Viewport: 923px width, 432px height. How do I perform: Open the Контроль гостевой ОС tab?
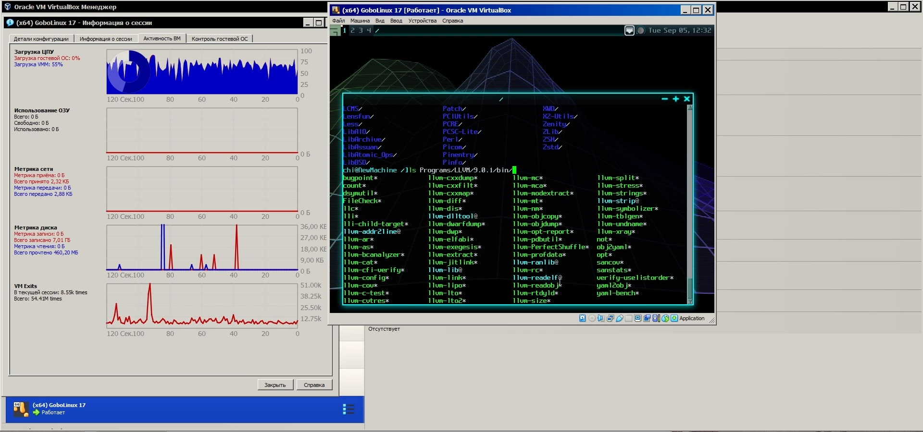click(220, 39)
